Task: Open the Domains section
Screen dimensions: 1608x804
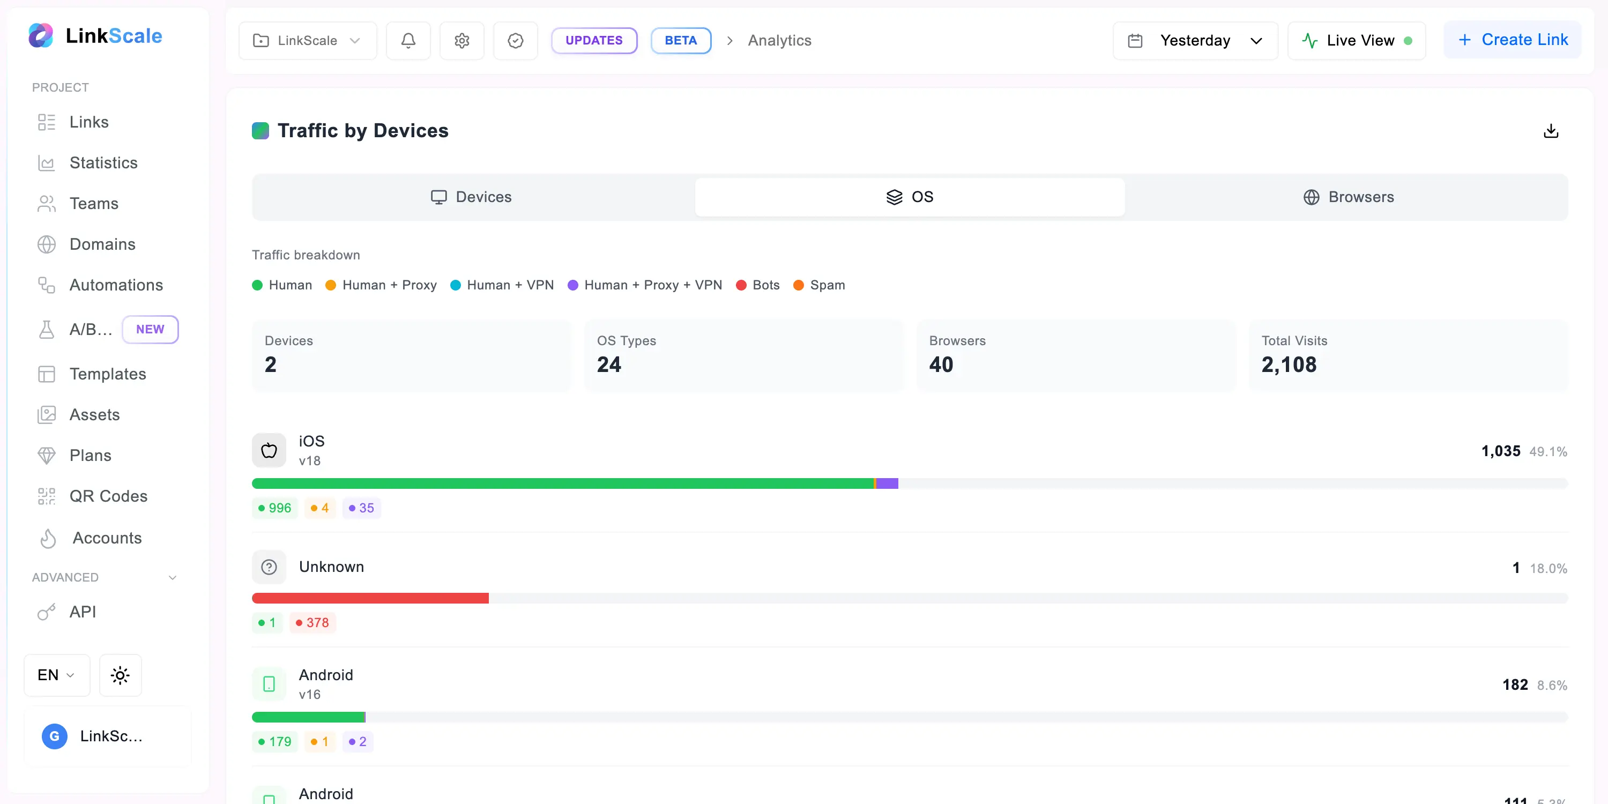Action: click(102, 243)
